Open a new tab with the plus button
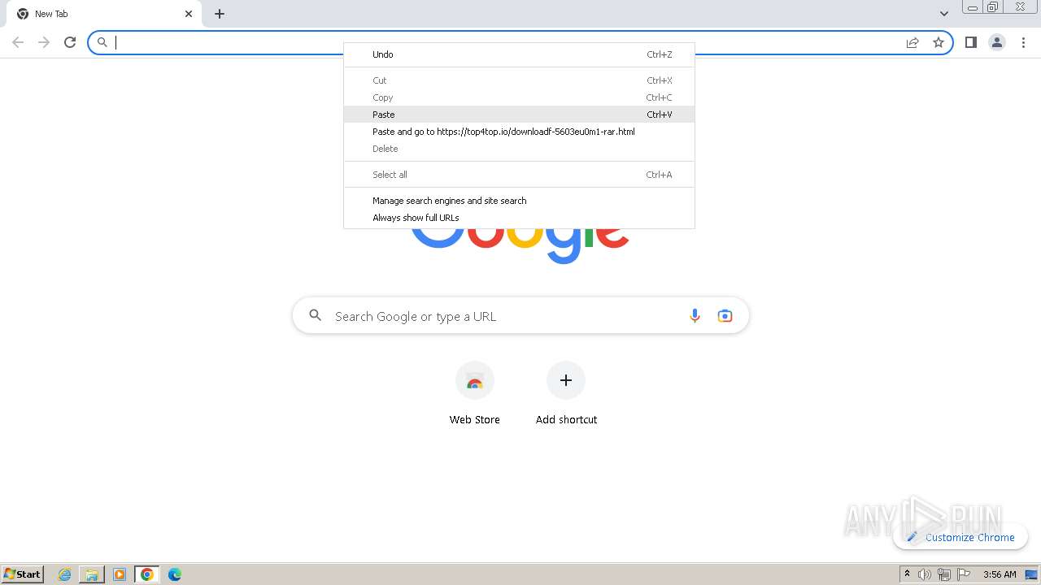Screen dimensions: 1041x585 (x=220, y=14)
